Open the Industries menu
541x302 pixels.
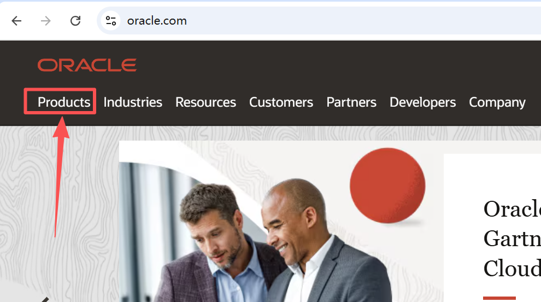click(x=133, y=102)
